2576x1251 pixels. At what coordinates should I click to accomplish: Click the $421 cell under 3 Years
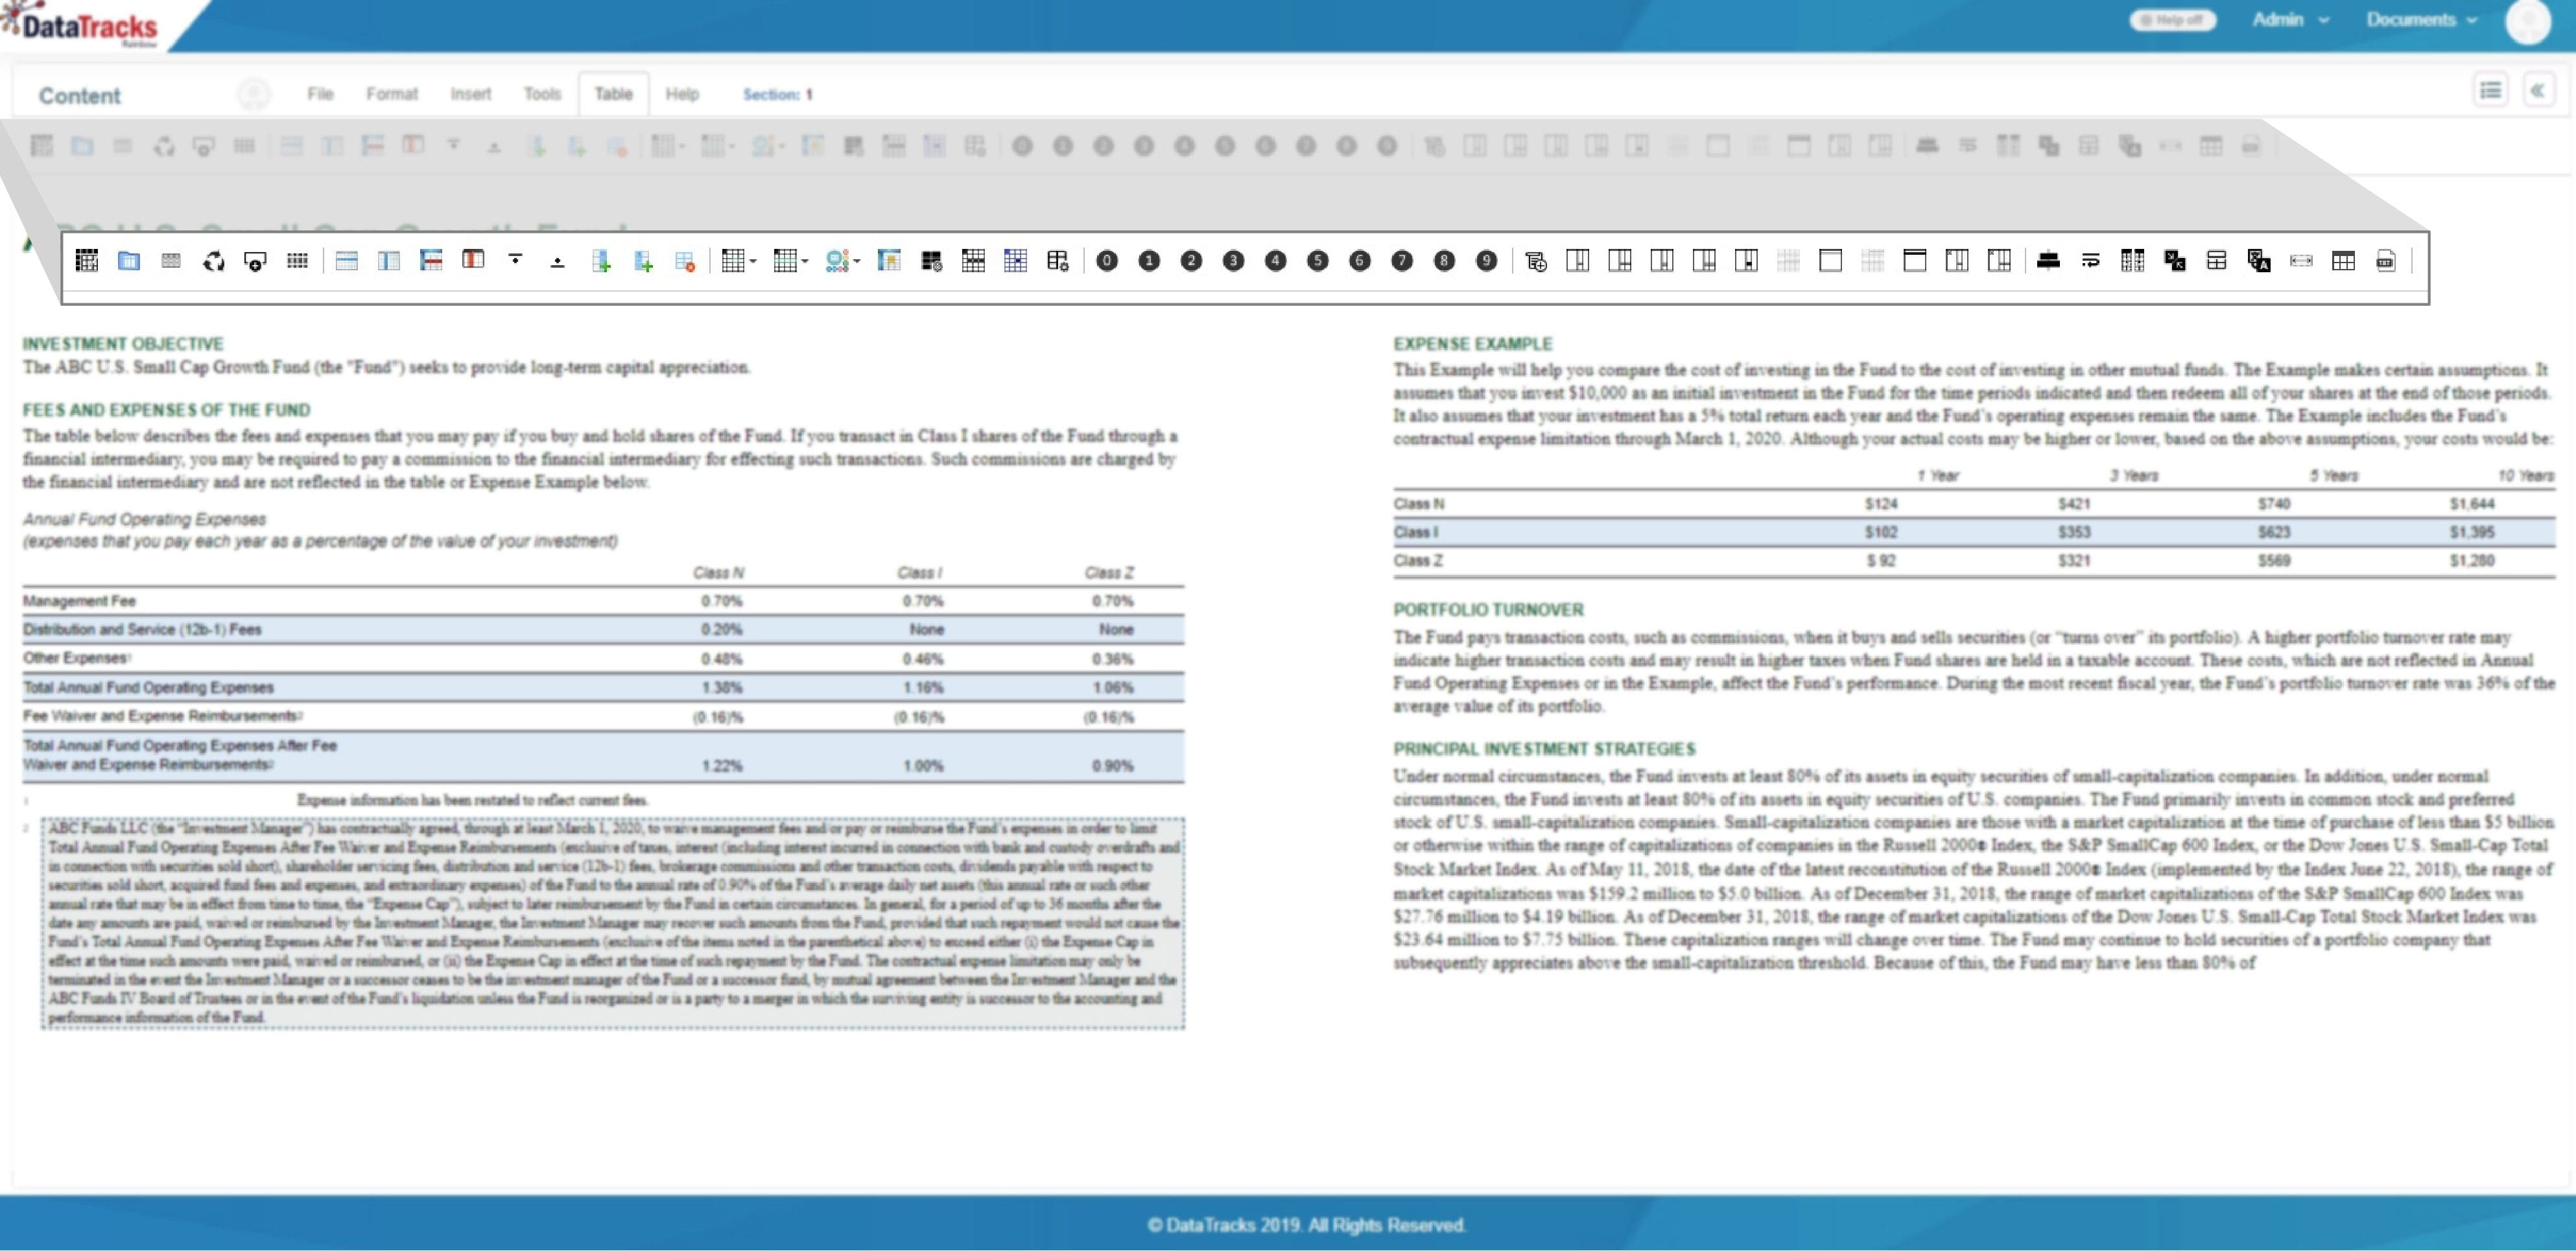[2074, 504]
